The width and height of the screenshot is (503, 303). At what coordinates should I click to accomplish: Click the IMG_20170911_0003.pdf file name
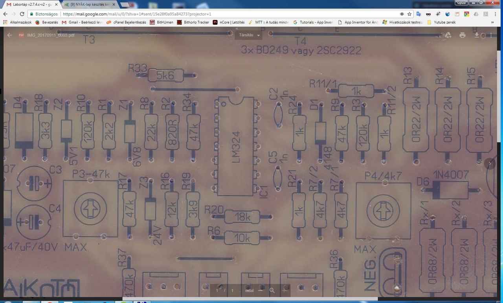pyautogui.click(x=51, y=35)
